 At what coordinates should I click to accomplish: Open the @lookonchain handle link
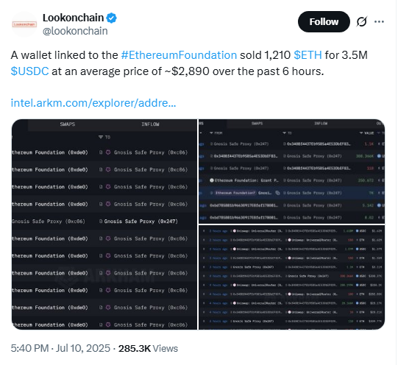coord(75,31)
